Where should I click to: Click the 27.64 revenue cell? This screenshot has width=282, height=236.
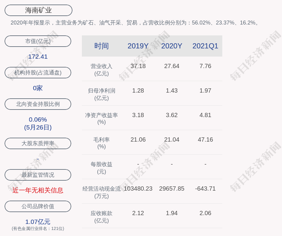click(x=172, y=66)
